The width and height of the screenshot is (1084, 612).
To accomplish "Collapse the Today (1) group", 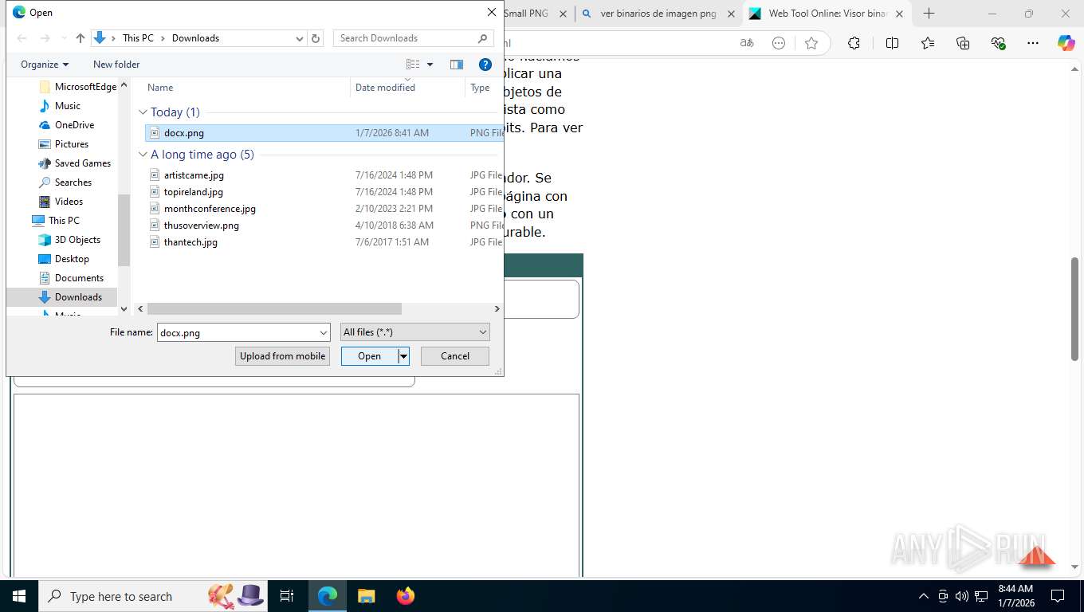I will tap(143, 112).
